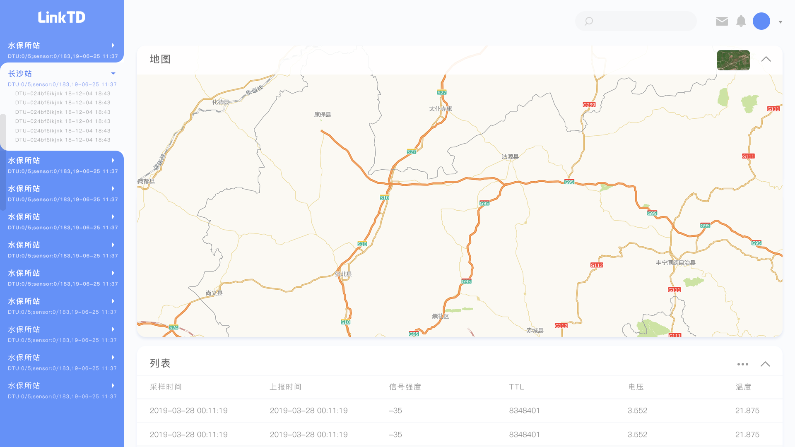Open the notifications bell

point(741,21)
